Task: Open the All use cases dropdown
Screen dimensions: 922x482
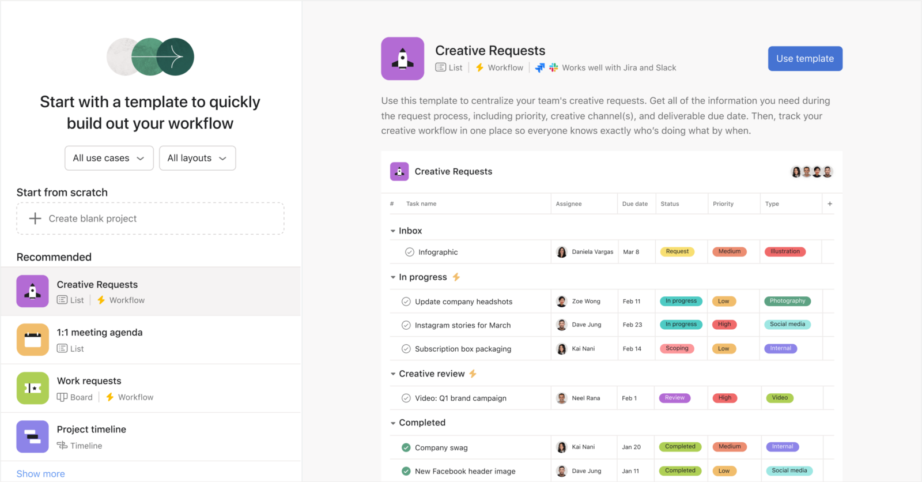Action: click(x=109, y=157)
